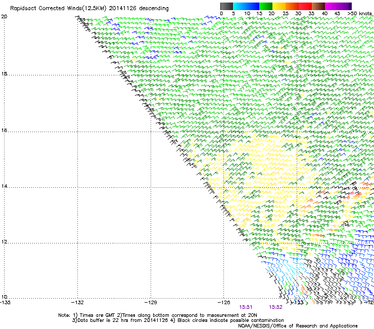374x329 pixels.
Task: Click the longitude label '-126' on bottom axis
Action: (224, 303)
